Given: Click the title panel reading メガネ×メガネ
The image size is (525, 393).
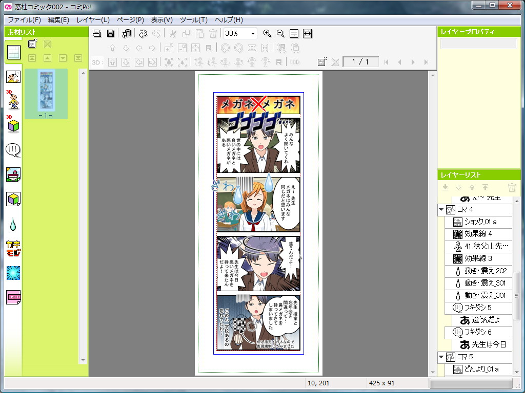Looking at the screenshot, I should [x=258, y=105].
